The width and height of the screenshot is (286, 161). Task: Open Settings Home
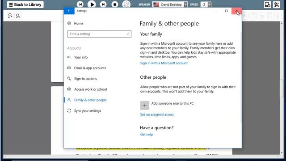pos(79,23)
